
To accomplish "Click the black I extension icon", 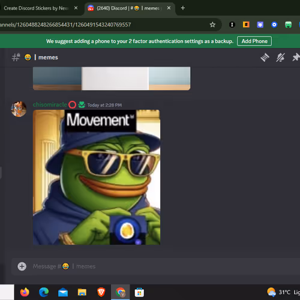I will point(232,25).
